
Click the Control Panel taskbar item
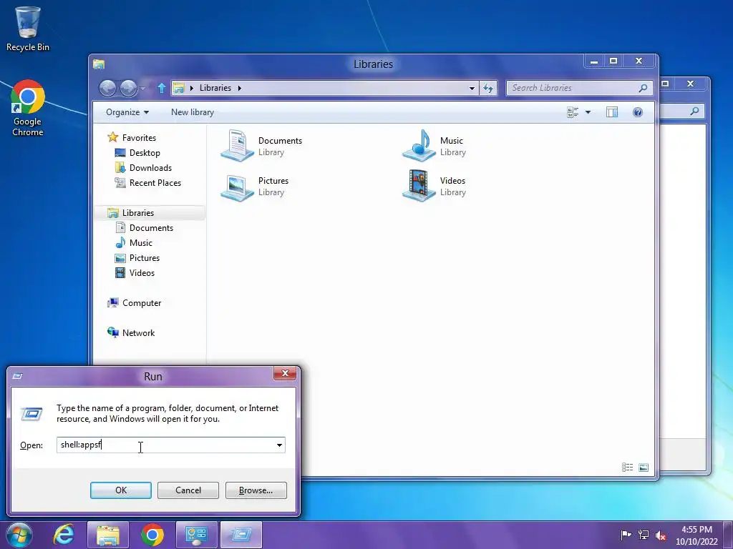click(x=196, y=535)
